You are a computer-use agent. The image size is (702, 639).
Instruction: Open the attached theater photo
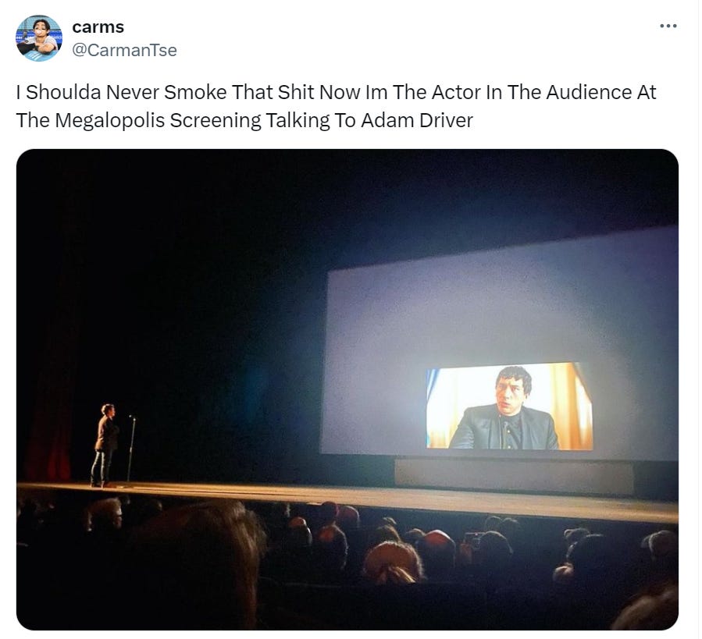[x=347, y=389]
